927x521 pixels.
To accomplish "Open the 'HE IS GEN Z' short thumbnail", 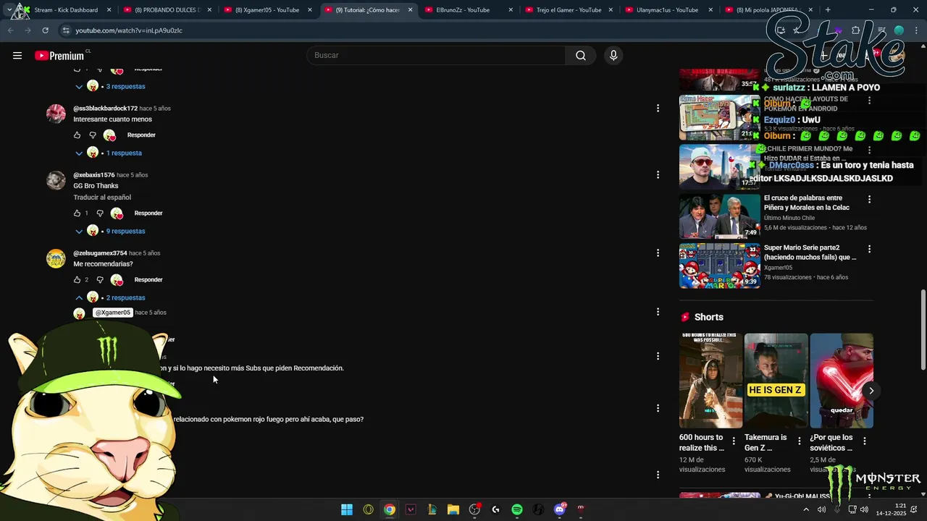I will (776, 381).
